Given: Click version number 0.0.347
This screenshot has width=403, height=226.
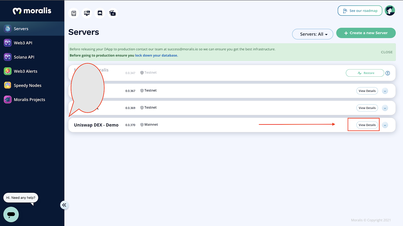Looking at the screenshot, I should coord(130,73).
